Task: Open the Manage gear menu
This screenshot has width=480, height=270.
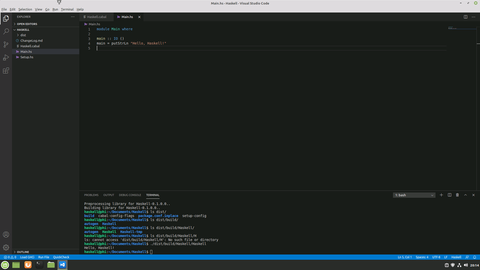Action: 6,247
